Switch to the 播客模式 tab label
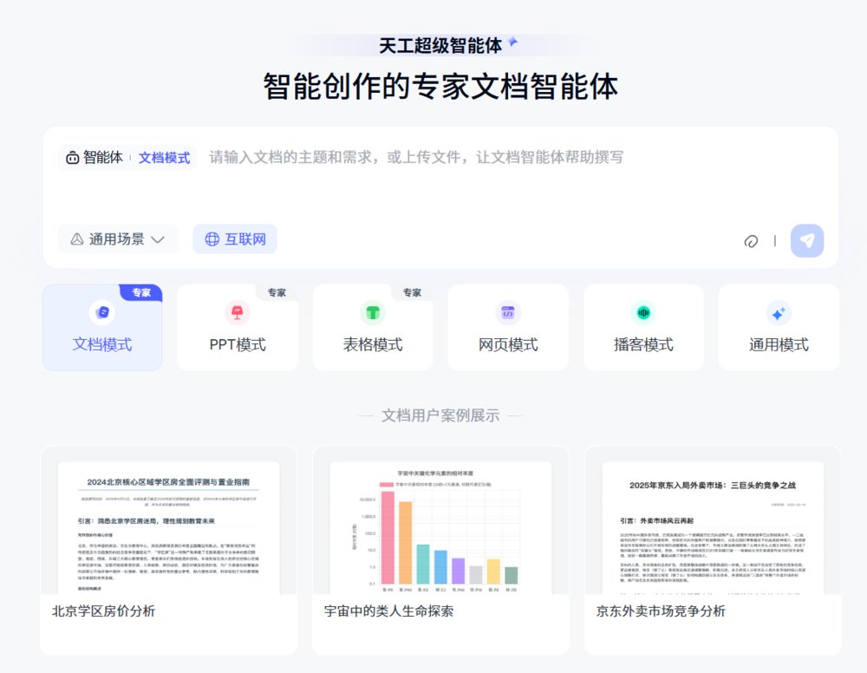 (x=643, y=345)
